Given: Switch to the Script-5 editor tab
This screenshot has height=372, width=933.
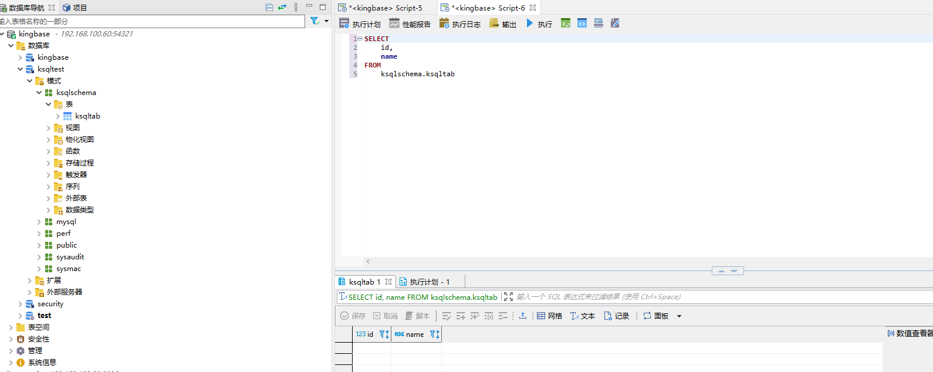Looking at the screenshot, I should (x=386, y=8).
